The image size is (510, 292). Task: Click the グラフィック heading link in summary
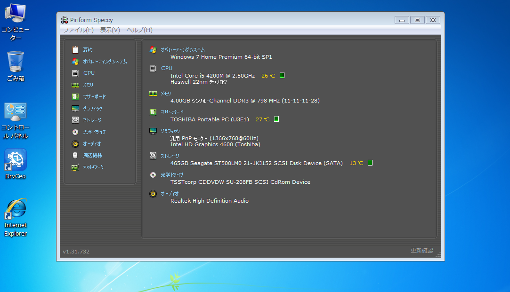(x=170, y=131)
